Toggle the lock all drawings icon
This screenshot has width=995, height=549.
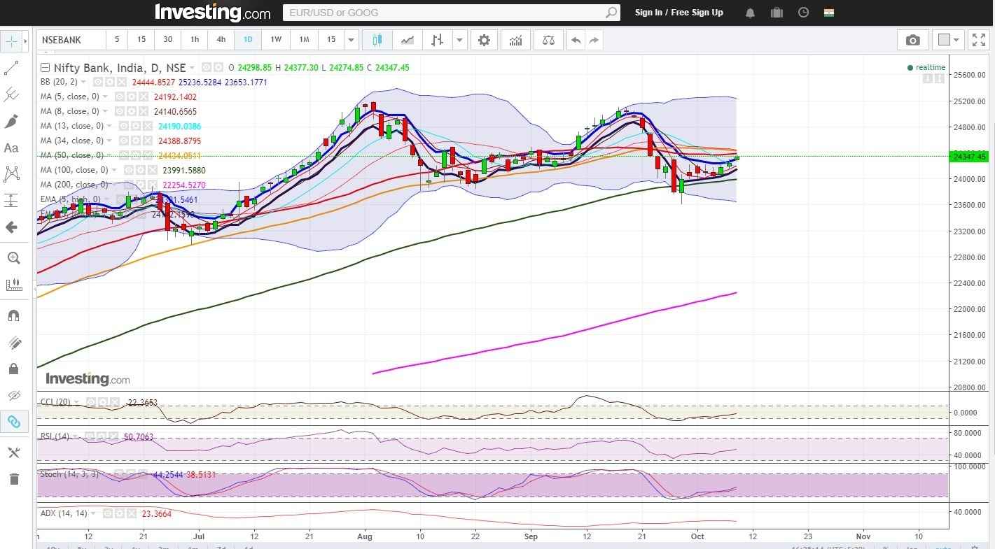pyautogui.click(x=13, y=369)
